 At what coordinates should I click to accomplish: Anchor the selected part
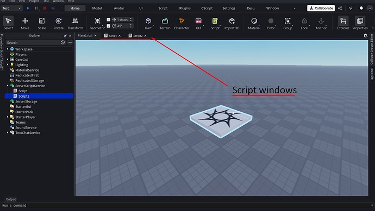321,23
